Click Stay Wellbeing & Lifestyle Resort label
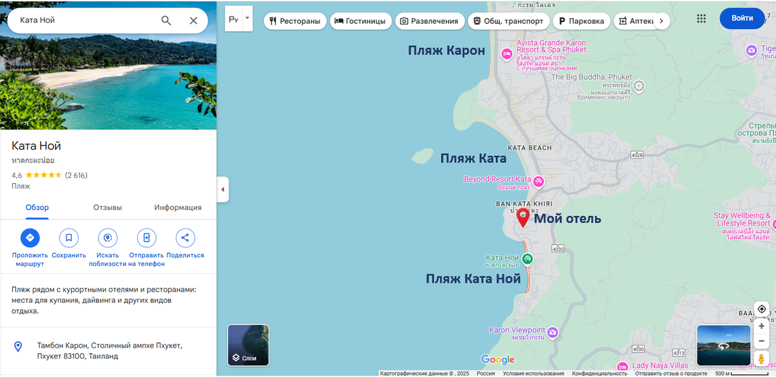 [x=742, y=220]
